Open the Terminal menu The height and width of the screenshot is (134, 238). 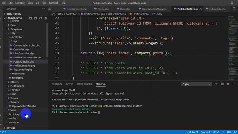[x=53, y=3]
